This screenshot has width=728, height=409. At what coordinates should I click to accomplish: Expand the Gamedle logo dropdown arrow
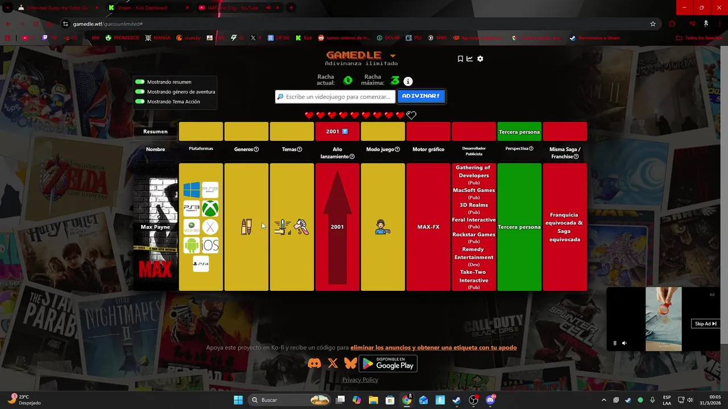[392, 56]
